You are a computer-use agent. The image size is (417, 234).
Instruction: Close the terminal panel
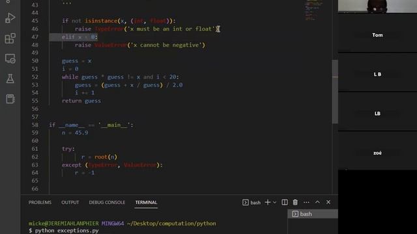(x=328, y=202)
